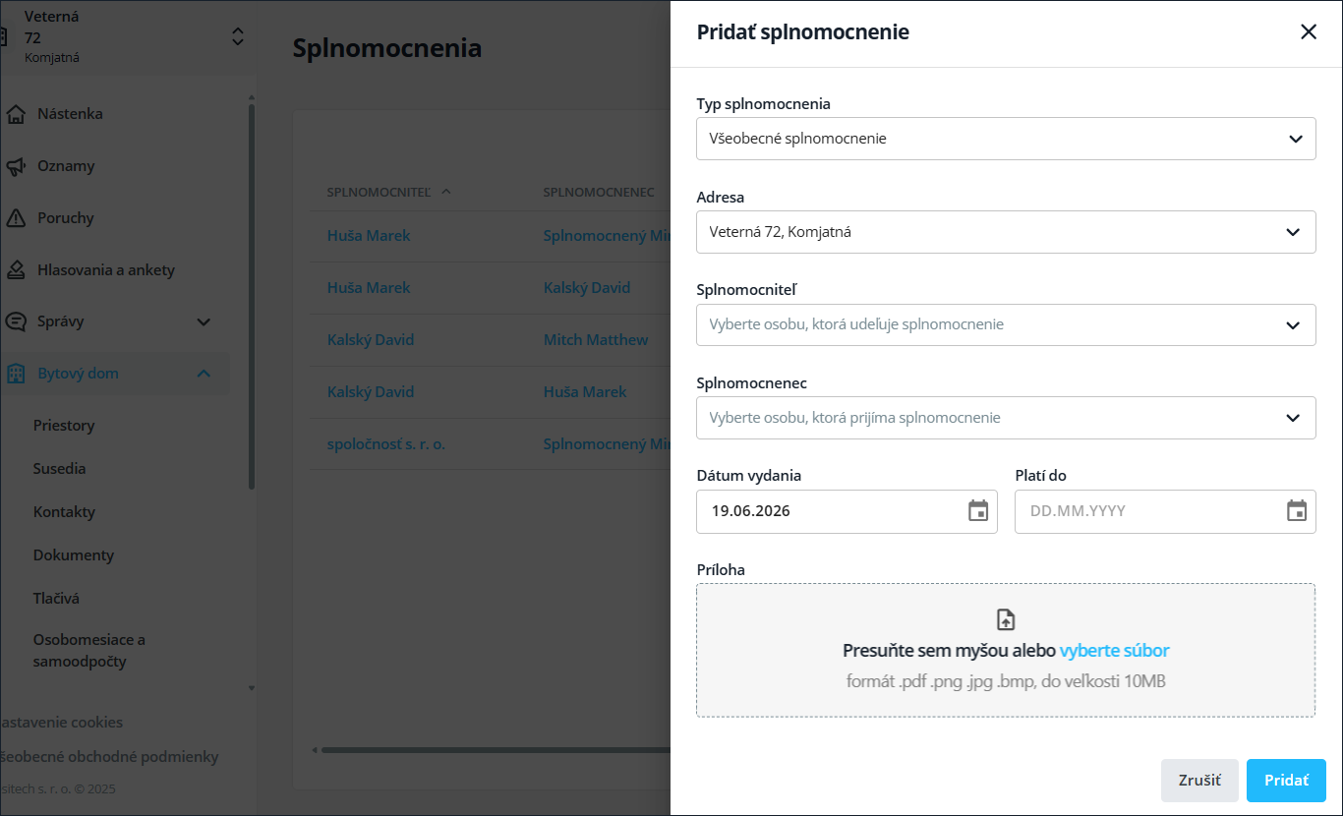Go to Susedia in the sidebar
The width and height of the screenshot is (1343, 816).
click(x=60, y=469)
